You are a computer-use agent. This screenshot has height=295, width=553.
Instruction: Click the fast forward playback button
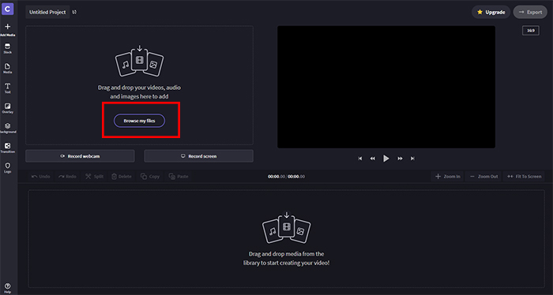point(400,159)
